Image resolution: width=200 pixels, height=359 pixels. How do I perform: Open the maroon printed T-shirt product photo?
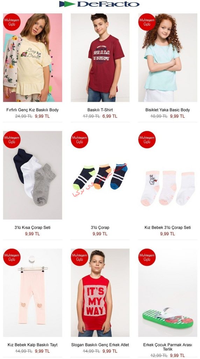pyautogui.click(x=100, y=57)
